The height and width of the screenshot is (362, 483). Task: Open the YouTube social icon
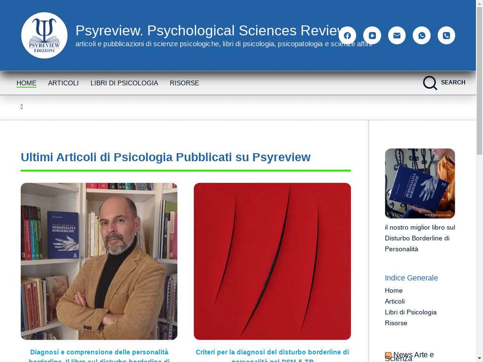tap(372, 35)
